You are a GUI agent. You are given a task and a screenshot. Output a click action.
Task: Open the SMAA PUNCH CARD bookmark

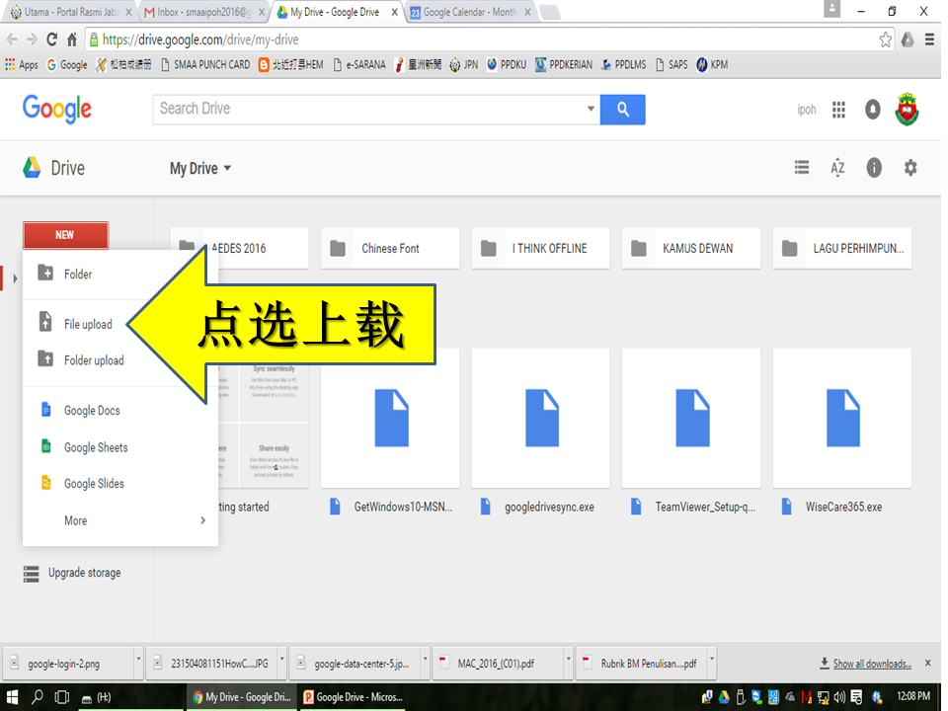(x=205, y=65)
